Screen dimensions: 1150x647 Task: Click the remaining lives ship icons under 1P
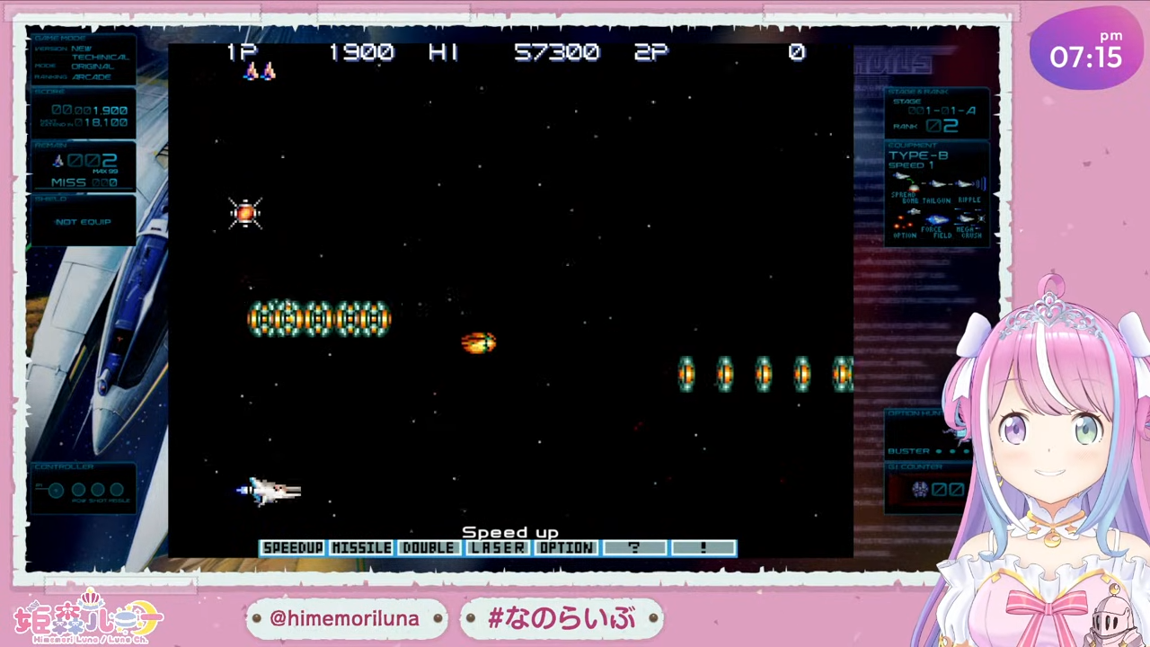(260, 71)
